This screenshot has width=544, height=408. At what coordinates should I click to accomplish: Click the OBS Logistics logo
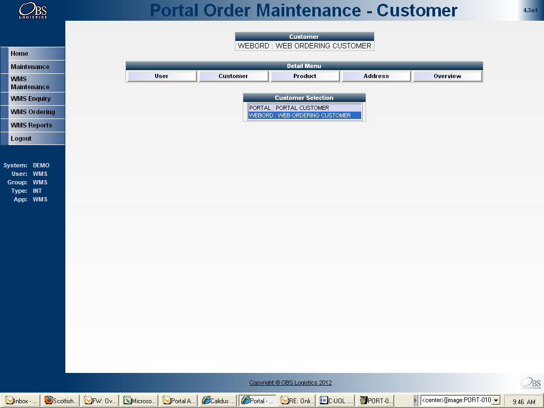click(33, 11)
